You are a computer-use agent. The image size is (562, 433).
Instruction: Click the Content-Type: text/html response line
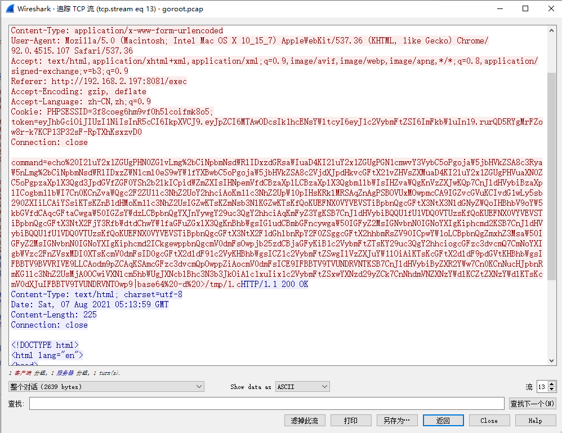click(96, 294)
